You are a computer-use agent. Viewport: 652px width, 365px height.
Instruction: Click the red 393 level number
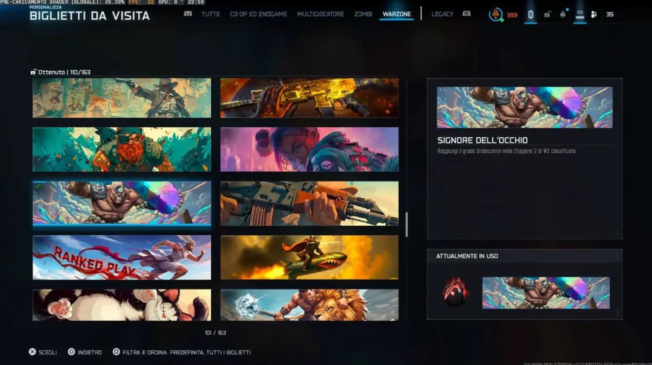(x=512, y=15)
